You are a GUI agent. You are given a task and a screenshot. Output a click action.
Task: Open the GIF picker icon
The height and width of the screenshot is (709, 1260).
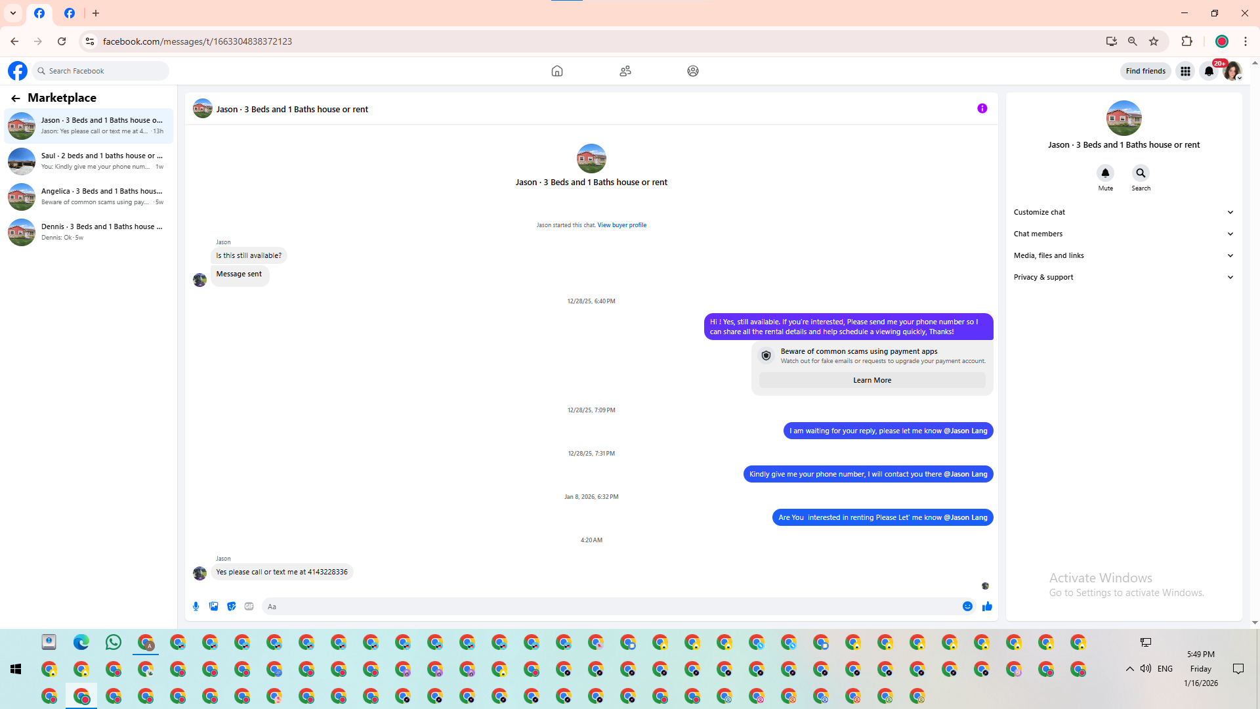pos(249,607)
